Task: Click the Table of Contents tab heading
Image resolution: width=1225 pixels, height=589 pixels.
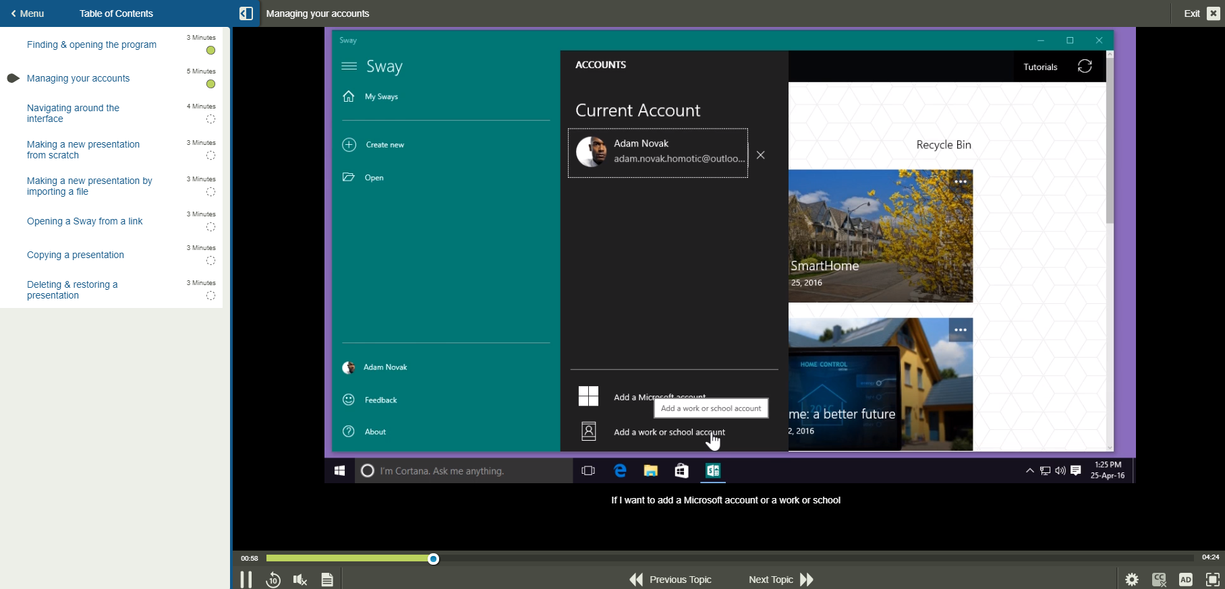Action: [x=116, y=13]
